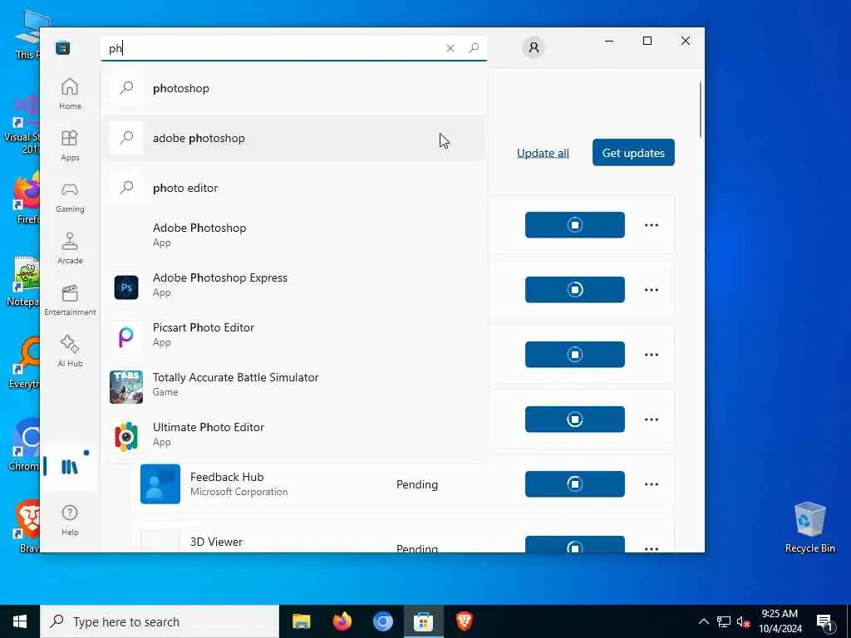
Task: Open the Apps section in the sidebar
Action: pyautogui.click(x=70, y=145)
